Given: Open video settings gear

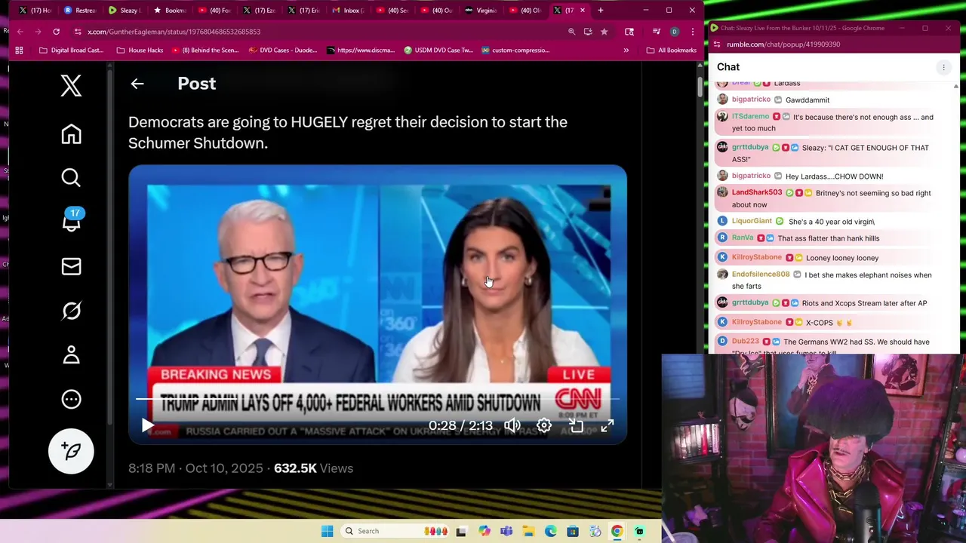Looking at the screenshot, I should point(544,425).
